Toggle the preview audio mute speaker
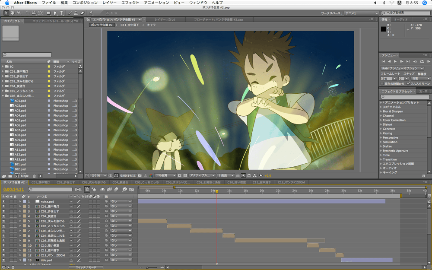The image size is (432, 270). tap(415, 61)
